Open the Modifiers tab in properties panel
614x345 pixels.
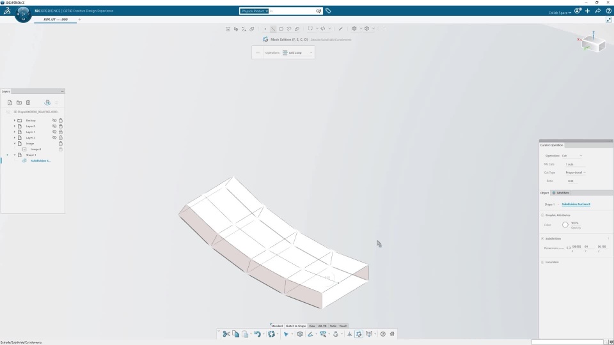click(x=561, y=193)
